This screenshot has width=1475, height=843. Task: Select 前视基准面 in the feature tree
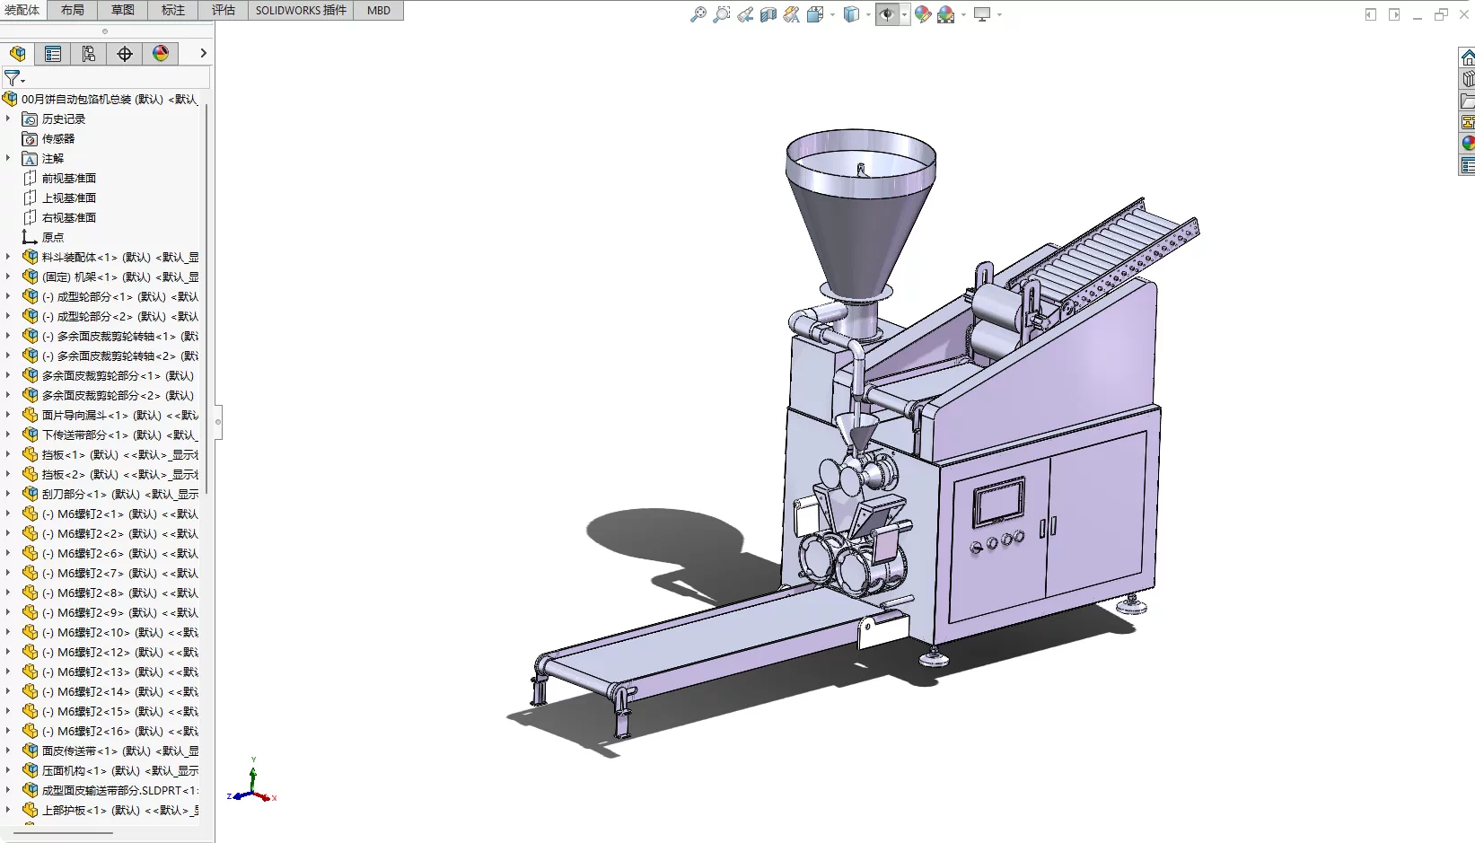pos(68,178)
